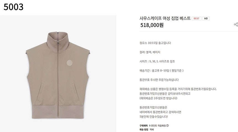Viewport: 238px width, 132px height.
Task: Click the MD badge next to title
Action: (x=206, y=18)
